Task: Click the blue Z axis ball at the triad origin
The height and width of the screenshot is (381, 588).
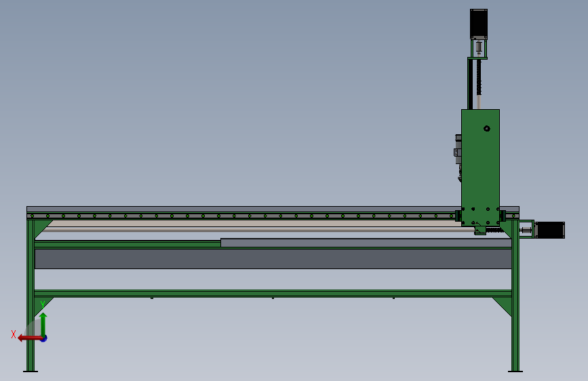Action: (x=44, y=338)
